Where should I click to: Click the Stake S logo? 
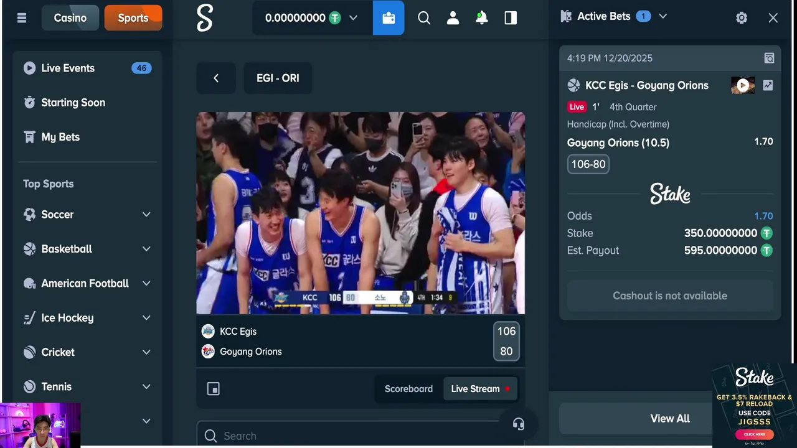pyautogui.click(x=205, y=17)
